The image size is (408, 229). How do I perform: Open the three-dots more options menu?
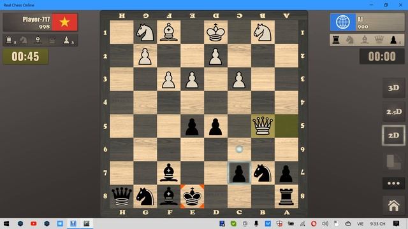[x=394, y=183]
